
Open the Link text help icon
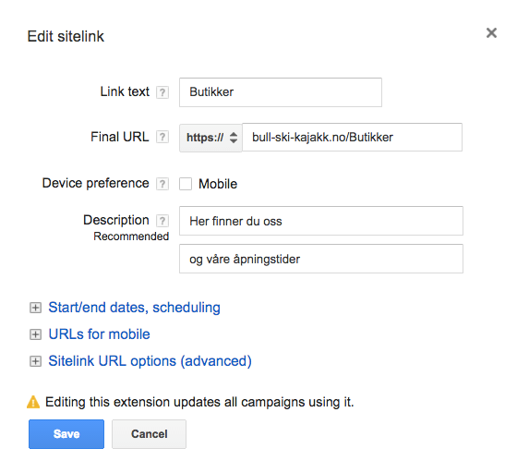pos(162,92)
